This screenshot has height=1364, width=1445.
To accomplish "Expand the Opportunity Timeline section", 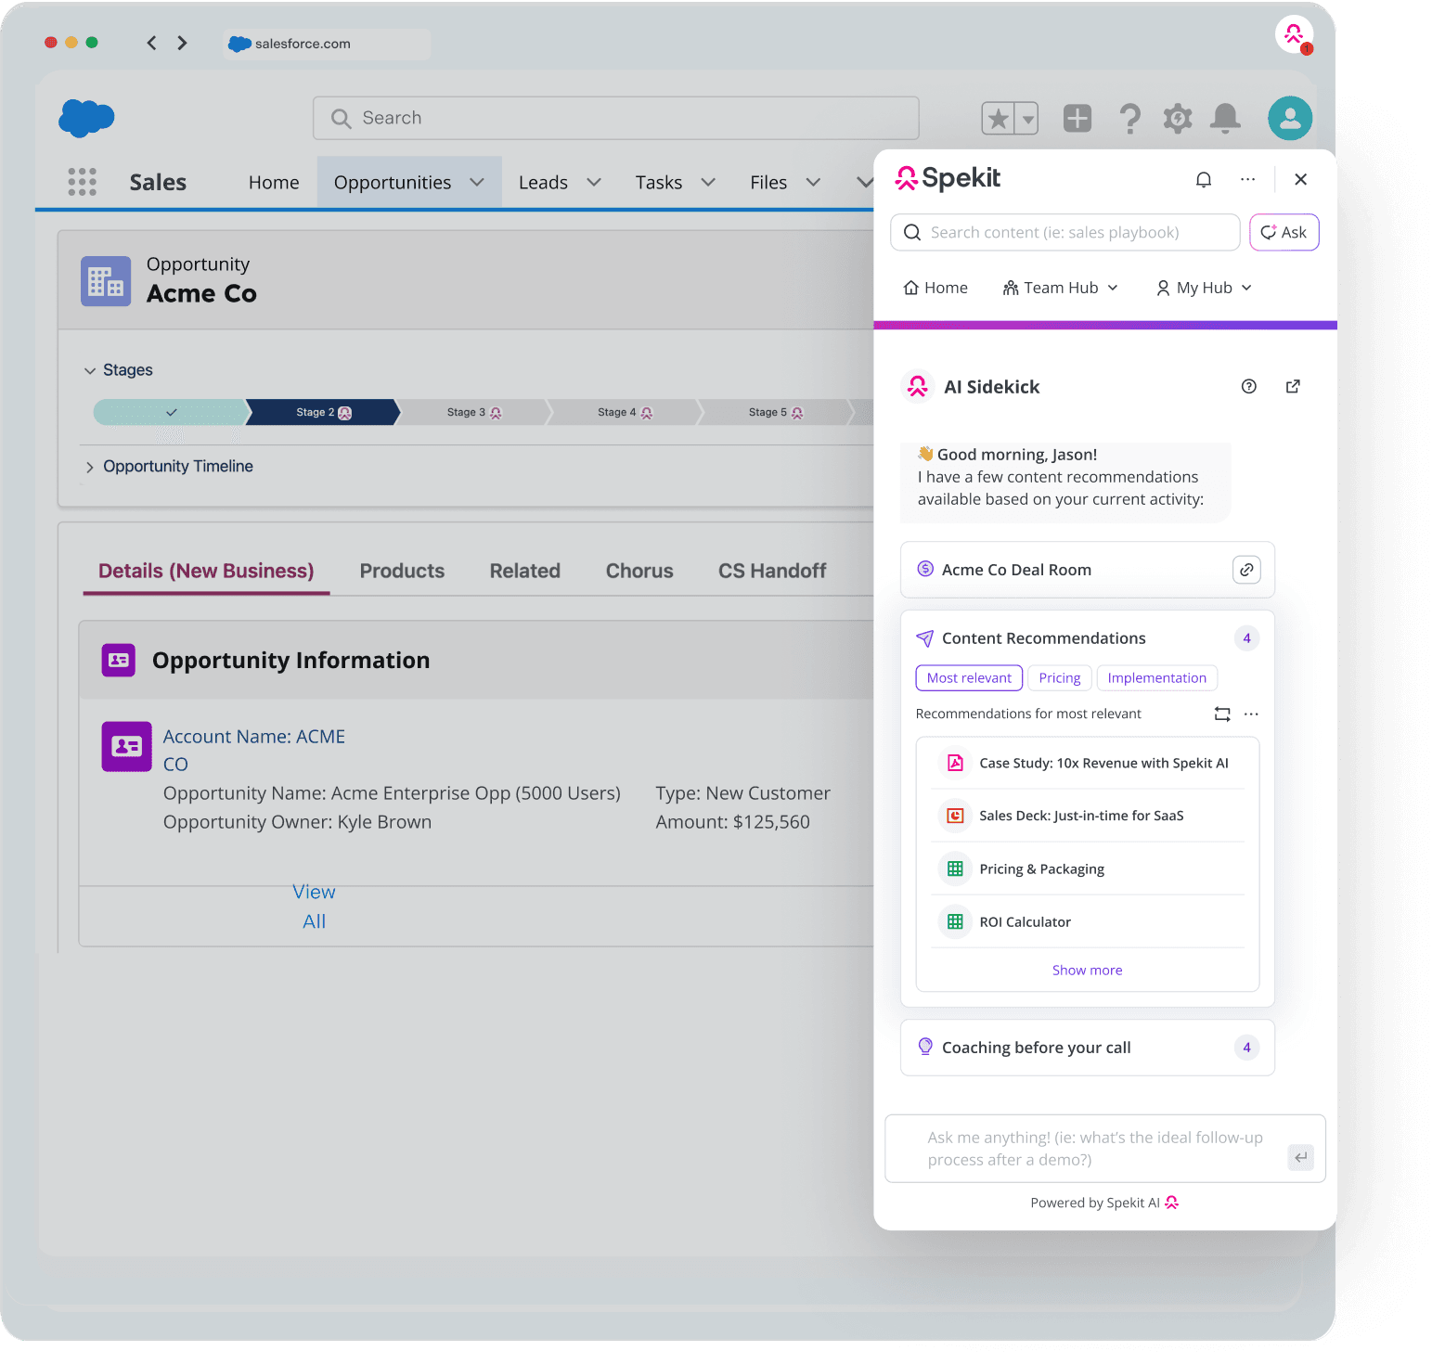I will [177, 466].
